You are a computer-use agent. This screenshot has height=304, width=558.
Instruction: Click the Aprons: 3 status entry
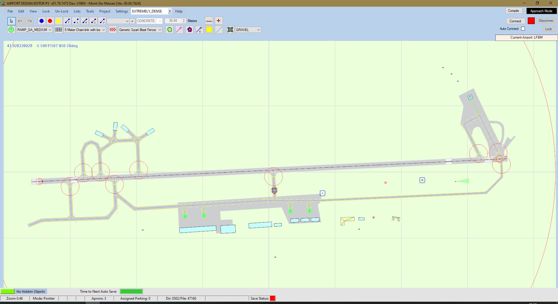tap(99, 298)
